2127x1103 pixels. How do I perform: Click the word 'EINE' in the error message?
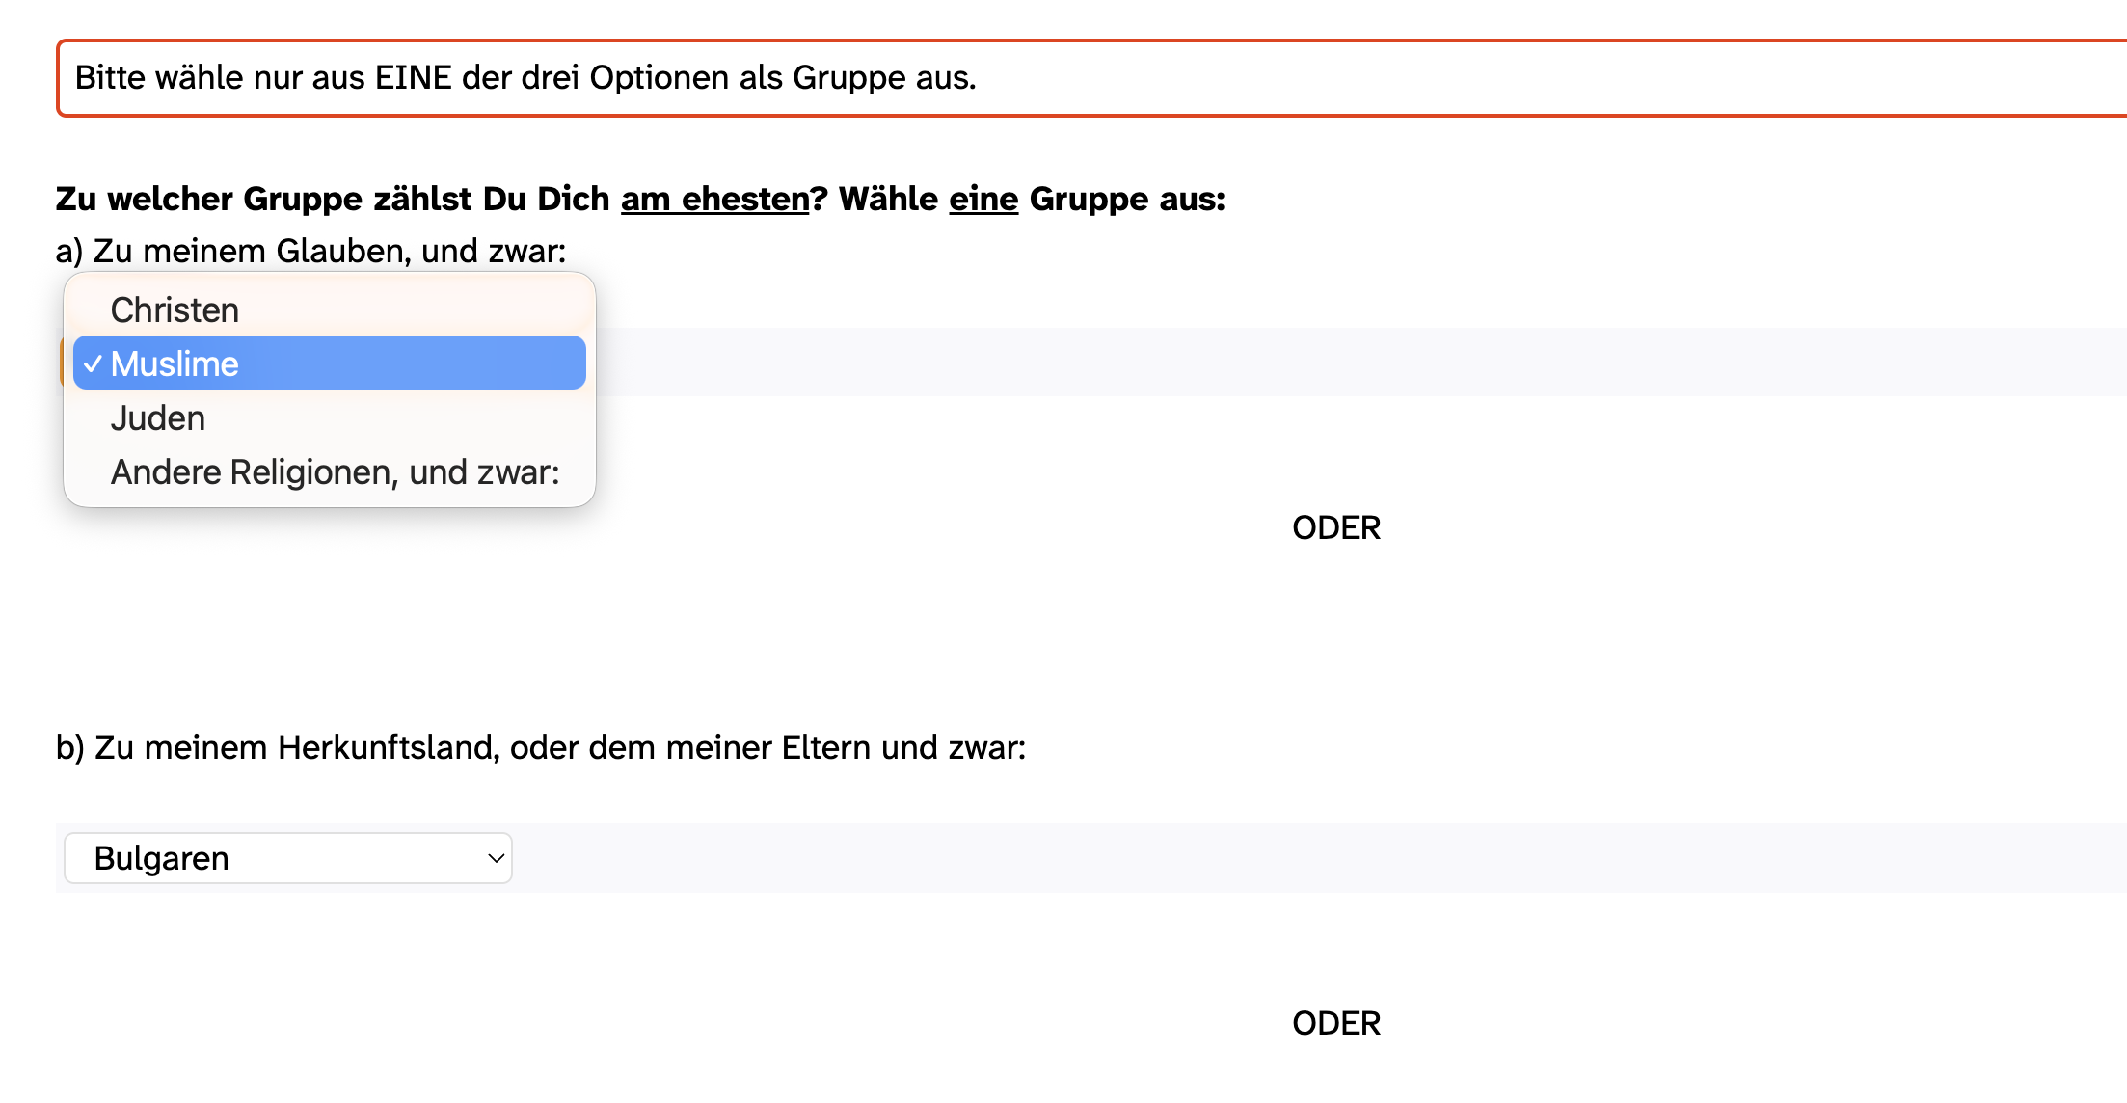click(x=413, y=78)
